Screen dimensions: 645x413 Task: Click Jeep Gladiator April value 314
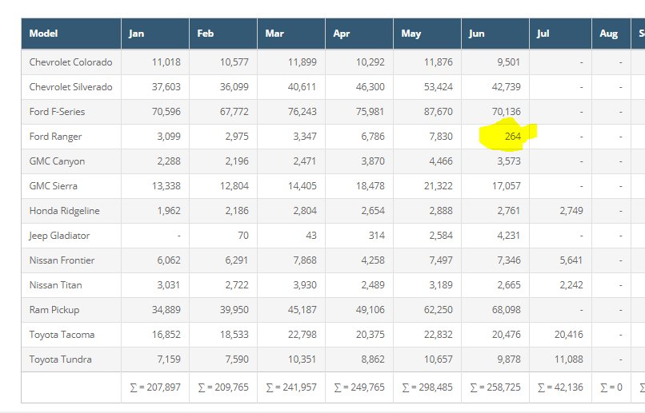[x=377, y=236]
